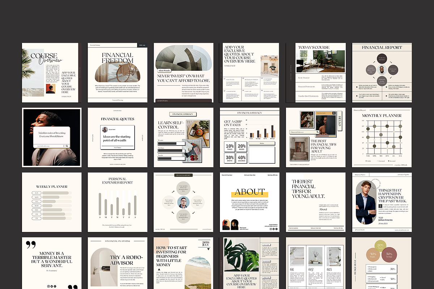
Task: Click the black "I" news icon beside the crypto headline
Action: 380,206
